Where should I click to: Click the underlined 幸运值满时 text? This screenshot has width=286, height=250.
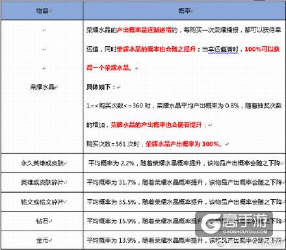224,49
